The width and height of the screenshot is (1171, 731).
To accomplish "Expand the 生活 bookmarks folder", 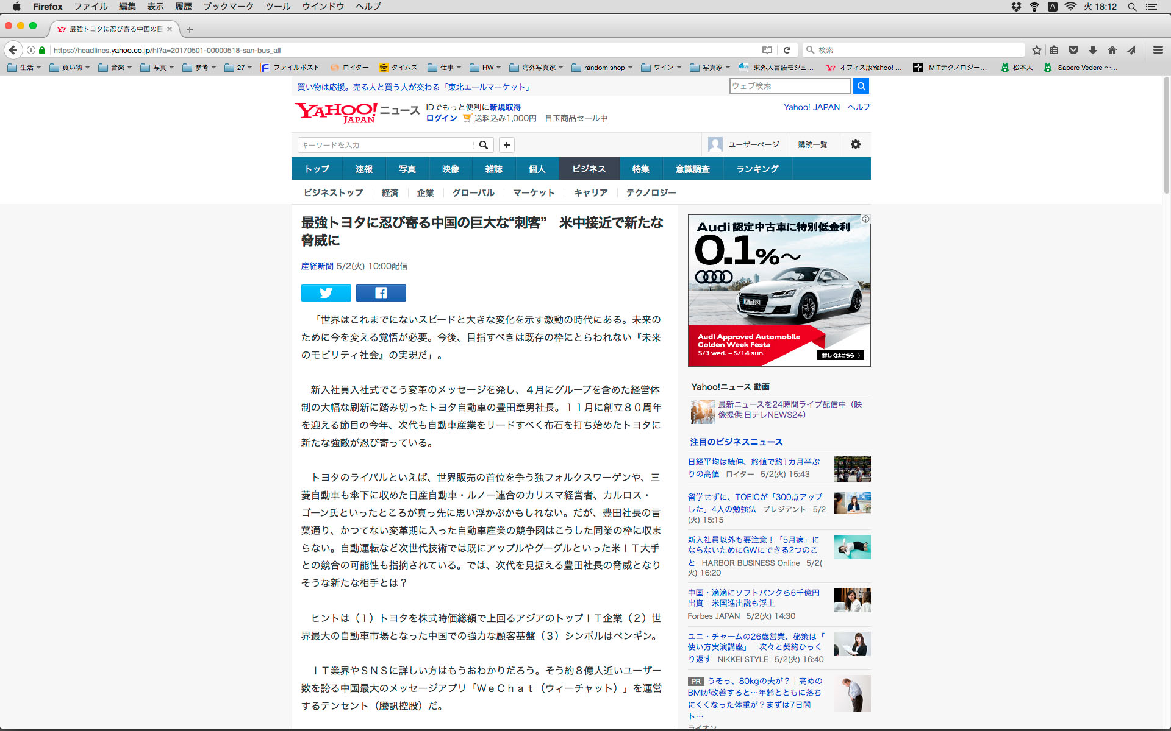I will [24, 68].
